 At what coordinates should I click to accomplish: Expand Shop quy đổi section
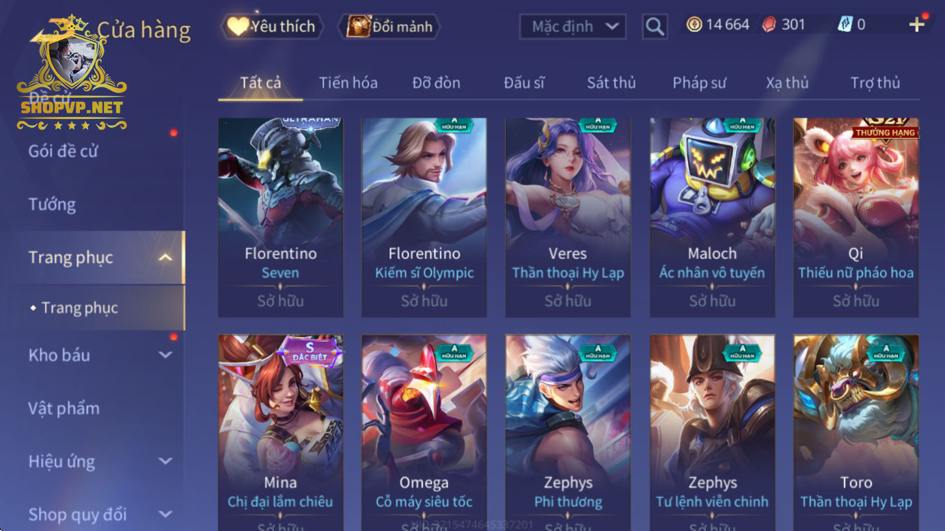[165, 514]
